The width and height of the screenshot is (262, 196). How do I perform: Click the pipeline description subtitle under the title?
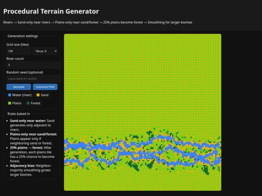(x=98, y=22)
